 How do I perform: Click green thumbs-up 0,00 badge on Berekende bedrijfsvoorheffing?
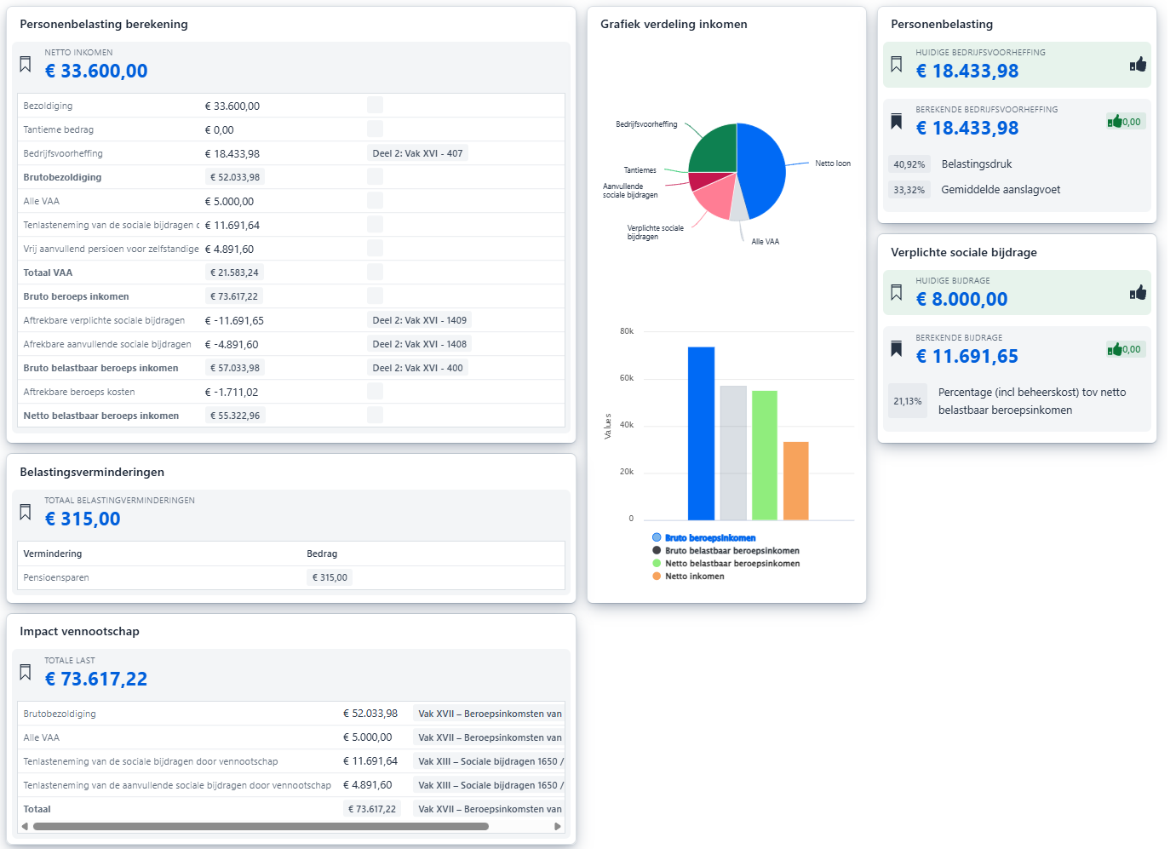tap(1125, 122)
